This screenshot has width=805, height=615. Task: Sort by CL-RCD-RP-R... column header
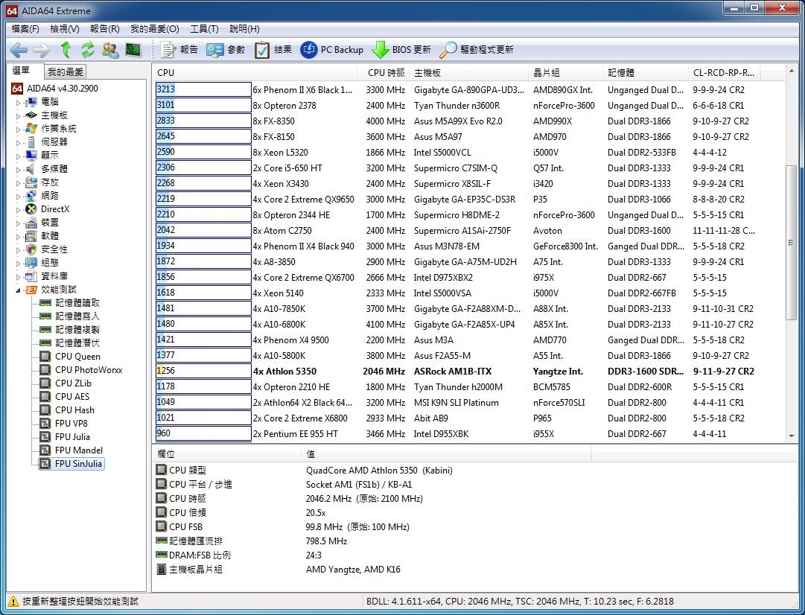click(724, 72)
